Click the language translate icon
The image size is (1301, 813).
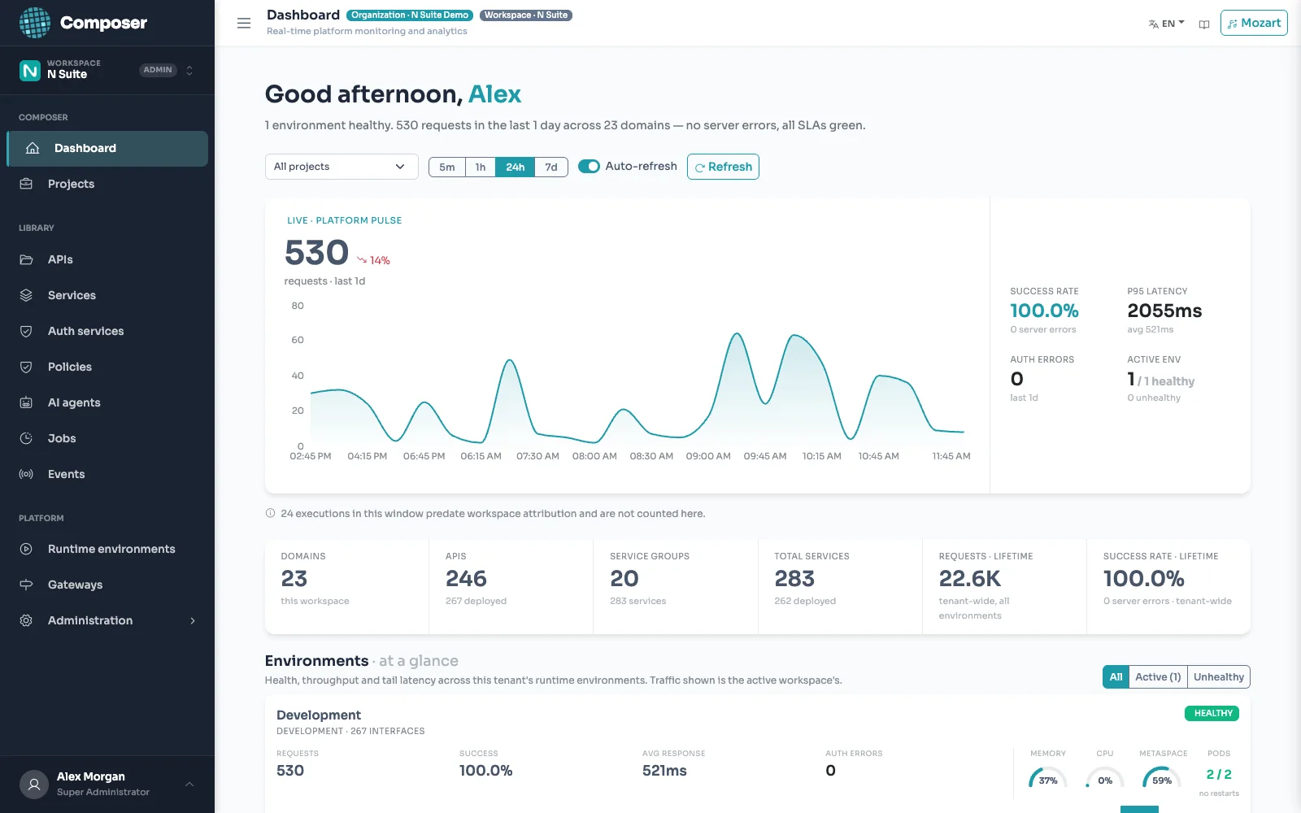pos(1153,24)
